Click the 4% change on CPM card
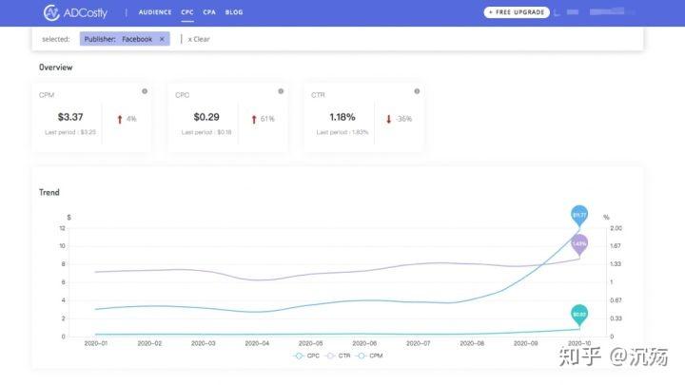This screenshot has height=385, width=685. pyautogui.click(x=131, y=119)
